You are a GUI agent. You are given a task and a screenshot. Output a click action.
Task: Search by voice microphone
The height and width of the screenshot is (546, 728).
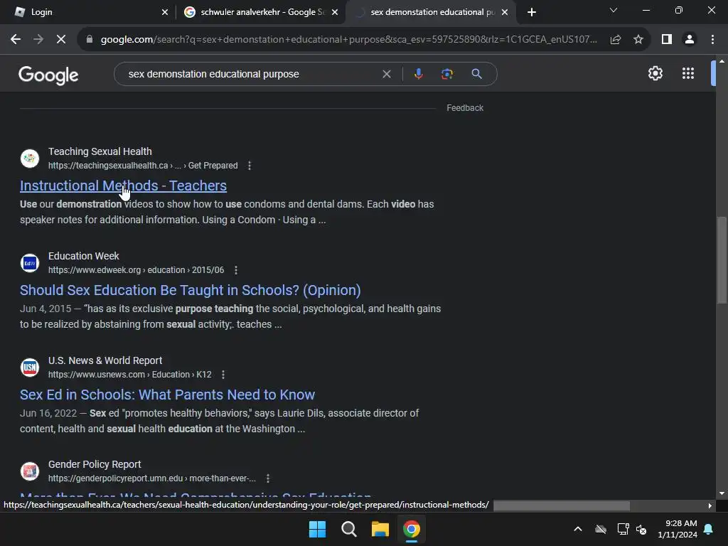(418, 74)
